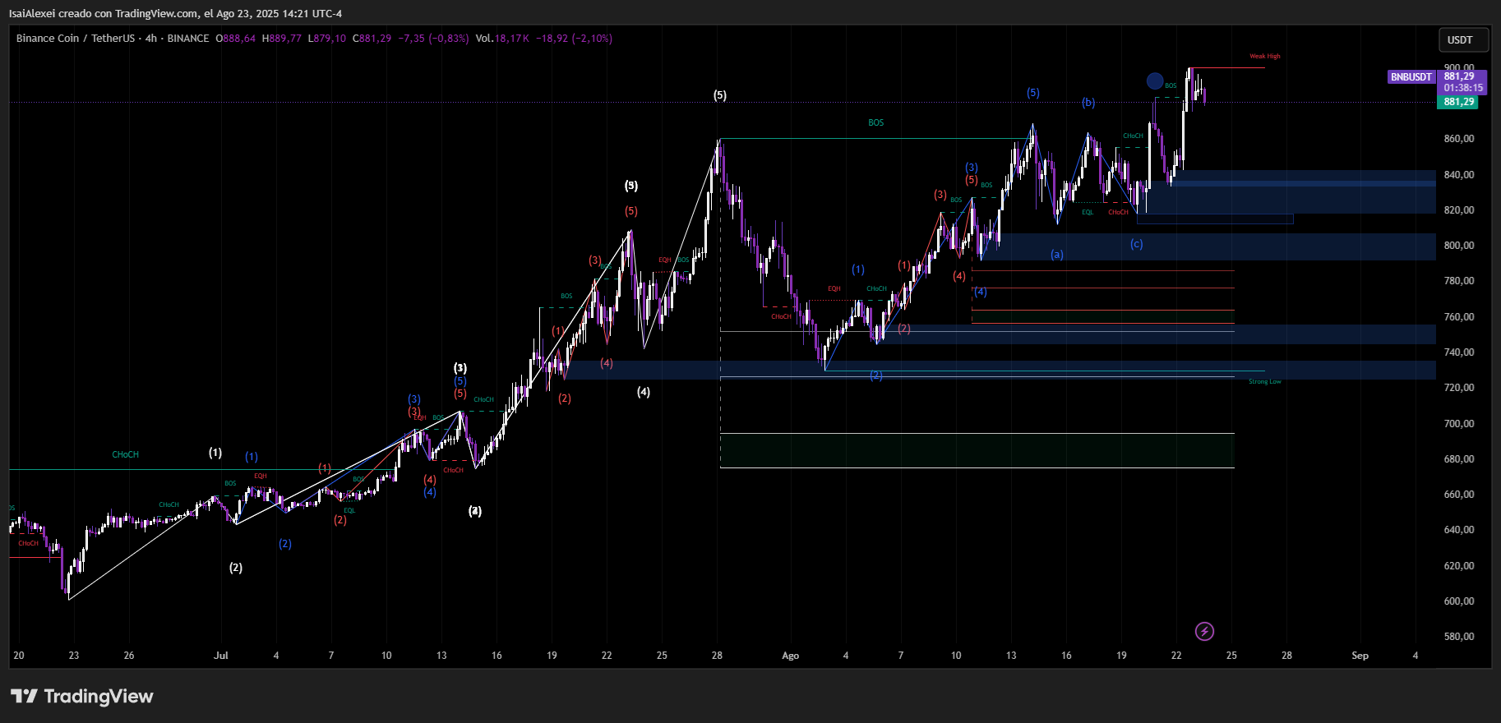Select the green 881,29 price label

pyautogui.click(x=1458, y=102)
